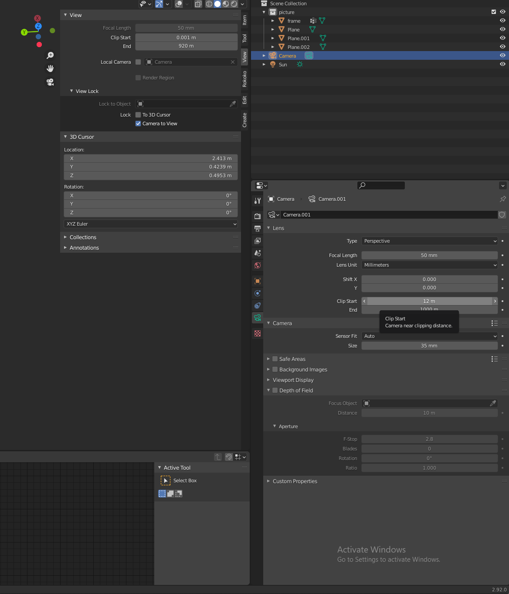Collapse the 3D Cursor panel
The image size is (509, 594).
[x=65, y=137]
